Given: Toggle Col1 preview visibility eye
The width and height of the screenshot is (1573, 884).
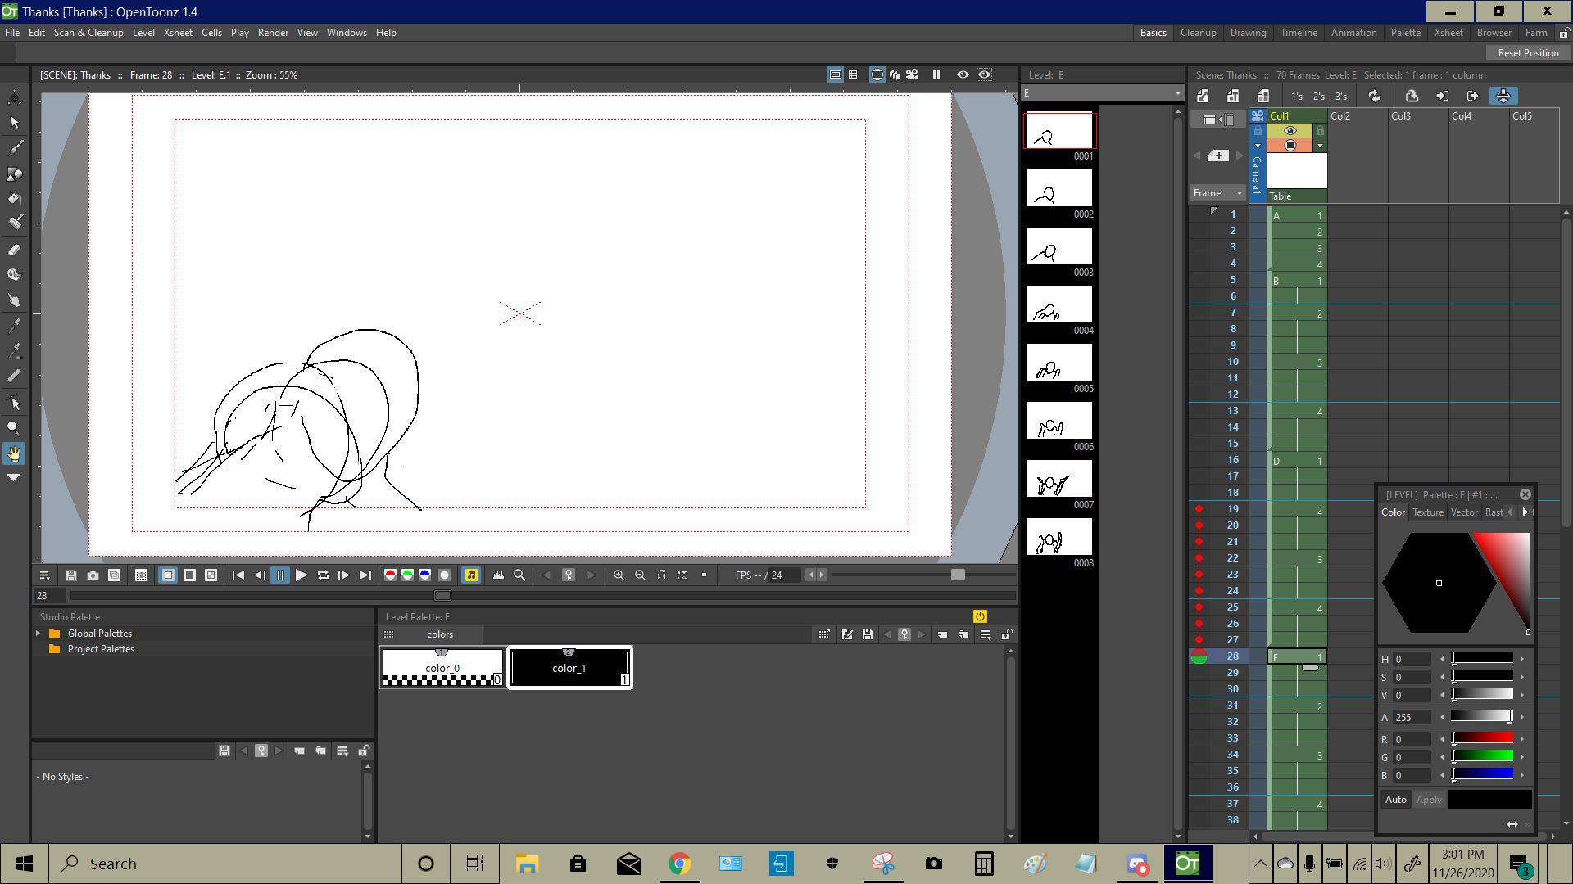Looking at the screenshot, I should click(1290, 131).
